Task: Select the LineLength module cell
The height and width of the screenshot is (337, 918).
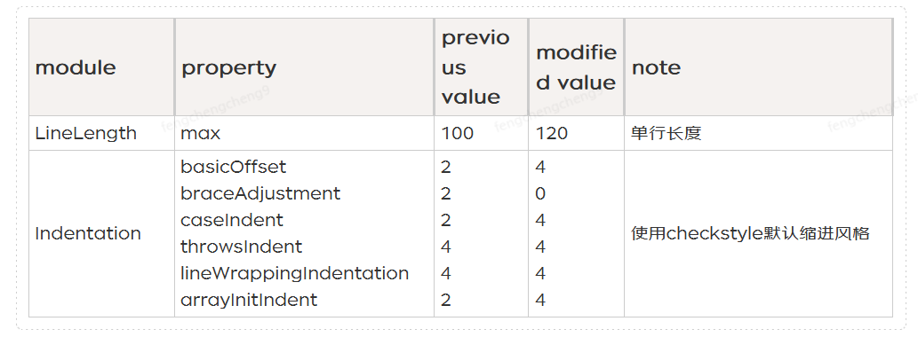Action: coord(102,133)
